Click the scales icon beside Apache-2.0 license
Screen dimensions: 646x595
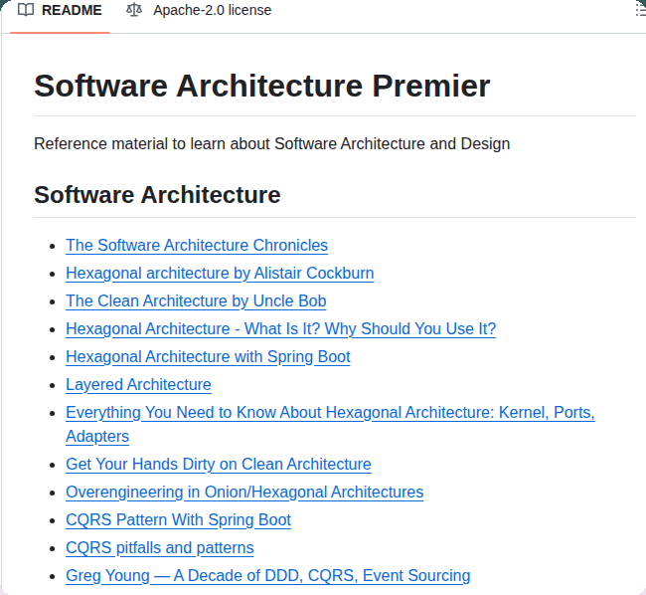click(134, 10)
